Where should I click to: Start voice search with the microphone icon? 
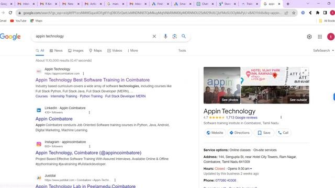(165, 36)
